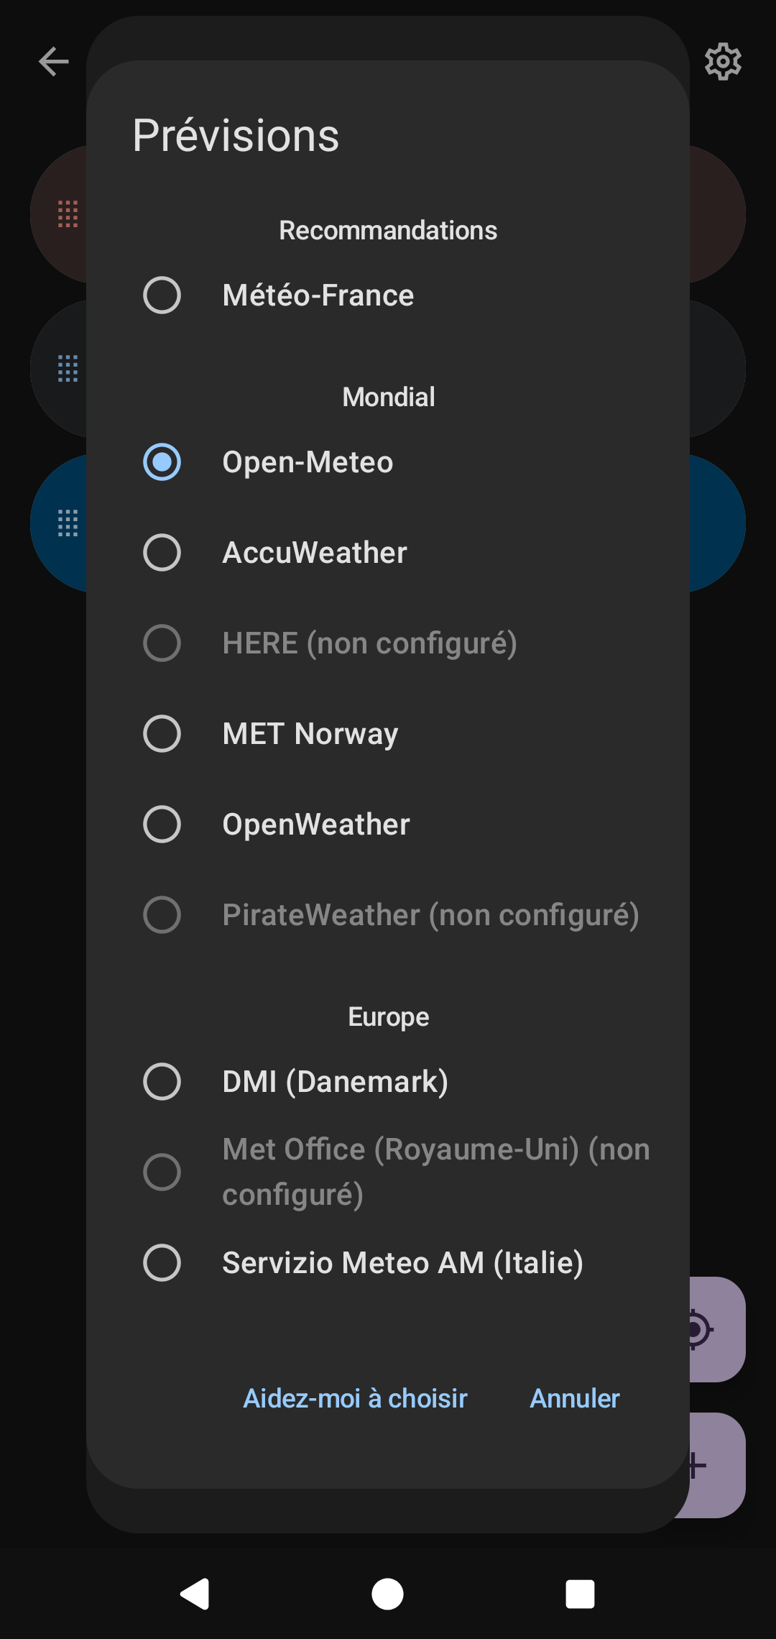This screenshot has height=1639, width=776.
Task: Tap the back arrow icon at top left
Action: point(54,62)
